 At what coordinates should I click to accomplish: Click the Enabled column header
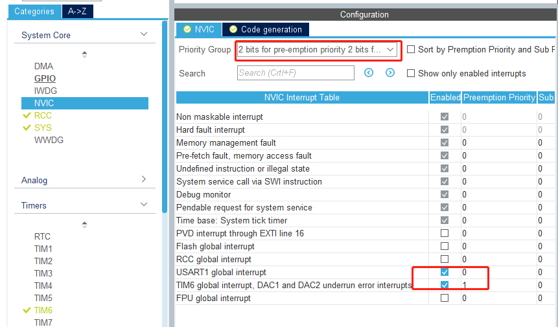tap(445, 97)
